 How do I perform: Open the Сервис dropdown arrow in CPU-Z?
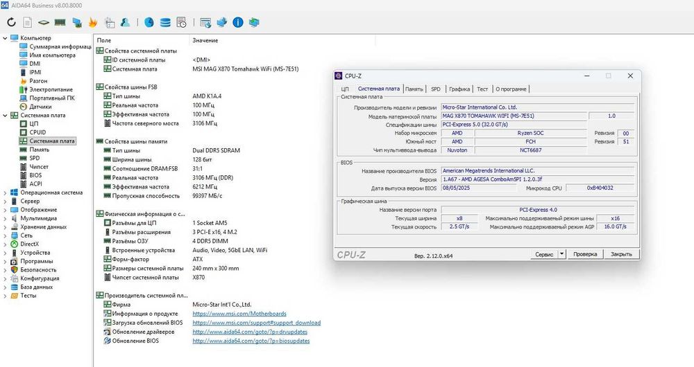pyautogui.click(x=561, y=254)
